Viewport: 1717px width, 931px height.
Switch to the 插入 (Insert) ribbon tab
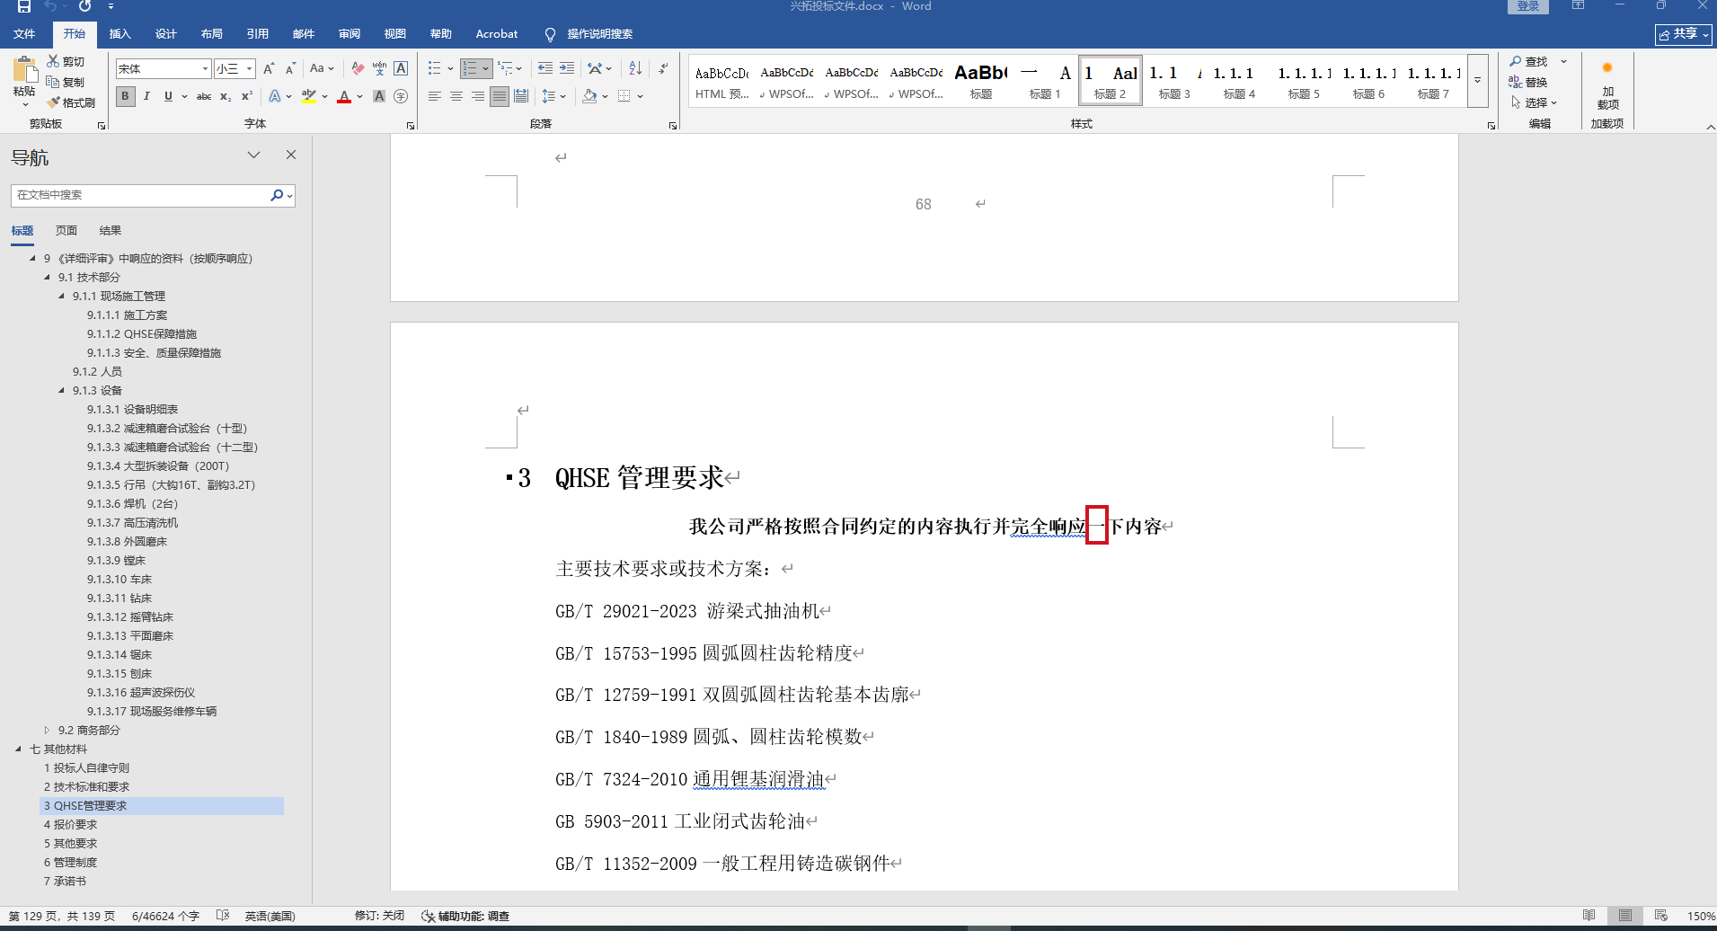click(x=119, y=34)
